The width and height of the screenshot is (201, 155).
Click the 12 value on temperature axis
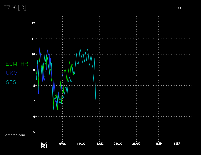click(33, 23)
